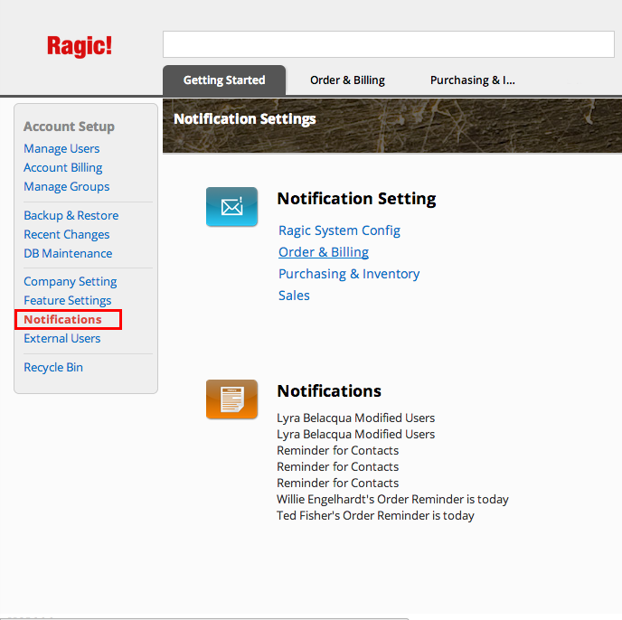Open DB Maintenance
The height and width of the screenshot is (620, 622).
(68, 253)
